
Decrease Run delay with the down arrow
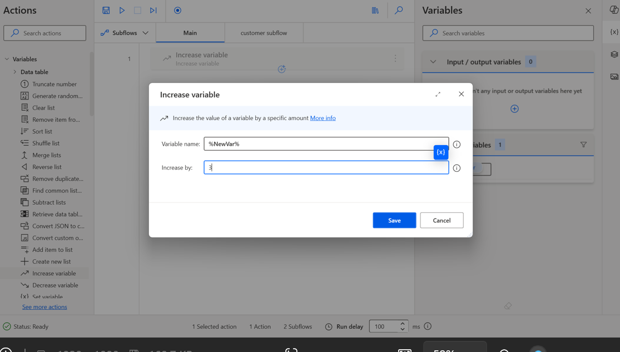403,329
